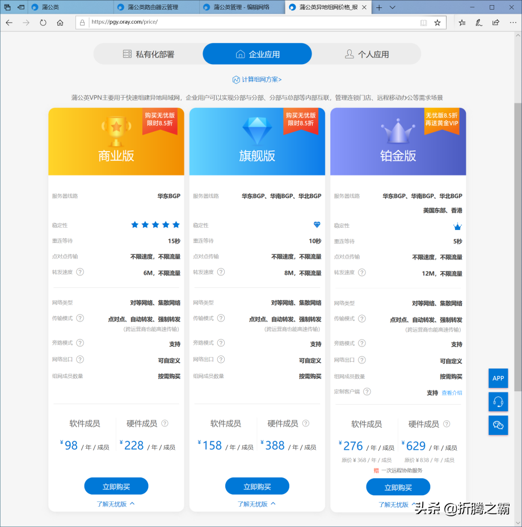522x527 pixels.
Task: Click 立即购买 for 商业版
Action: (x=116, y=486)
